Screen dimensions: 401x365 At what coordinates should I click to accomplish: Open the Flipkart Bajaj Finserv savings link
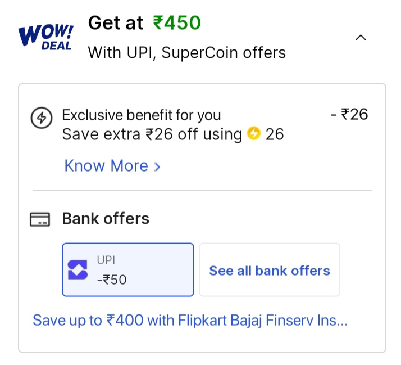tap(190, 321)
